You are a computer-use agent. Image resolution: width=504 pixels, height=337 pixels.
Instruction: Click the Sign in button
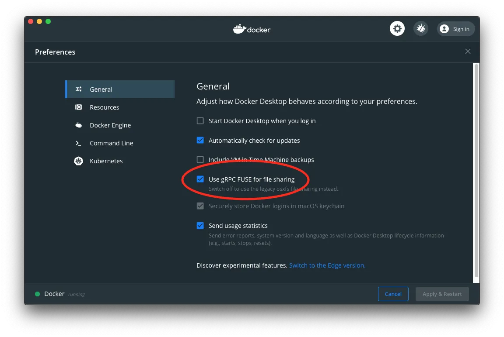(455, 29)
